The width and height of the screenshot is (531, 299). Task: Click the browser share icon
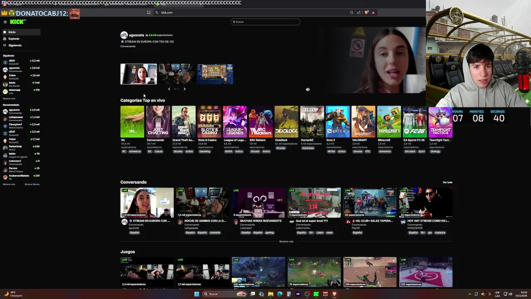[x=359, y=12]
